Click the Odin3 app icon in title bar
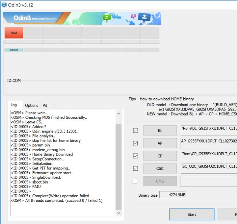 [x=4, y=5]
